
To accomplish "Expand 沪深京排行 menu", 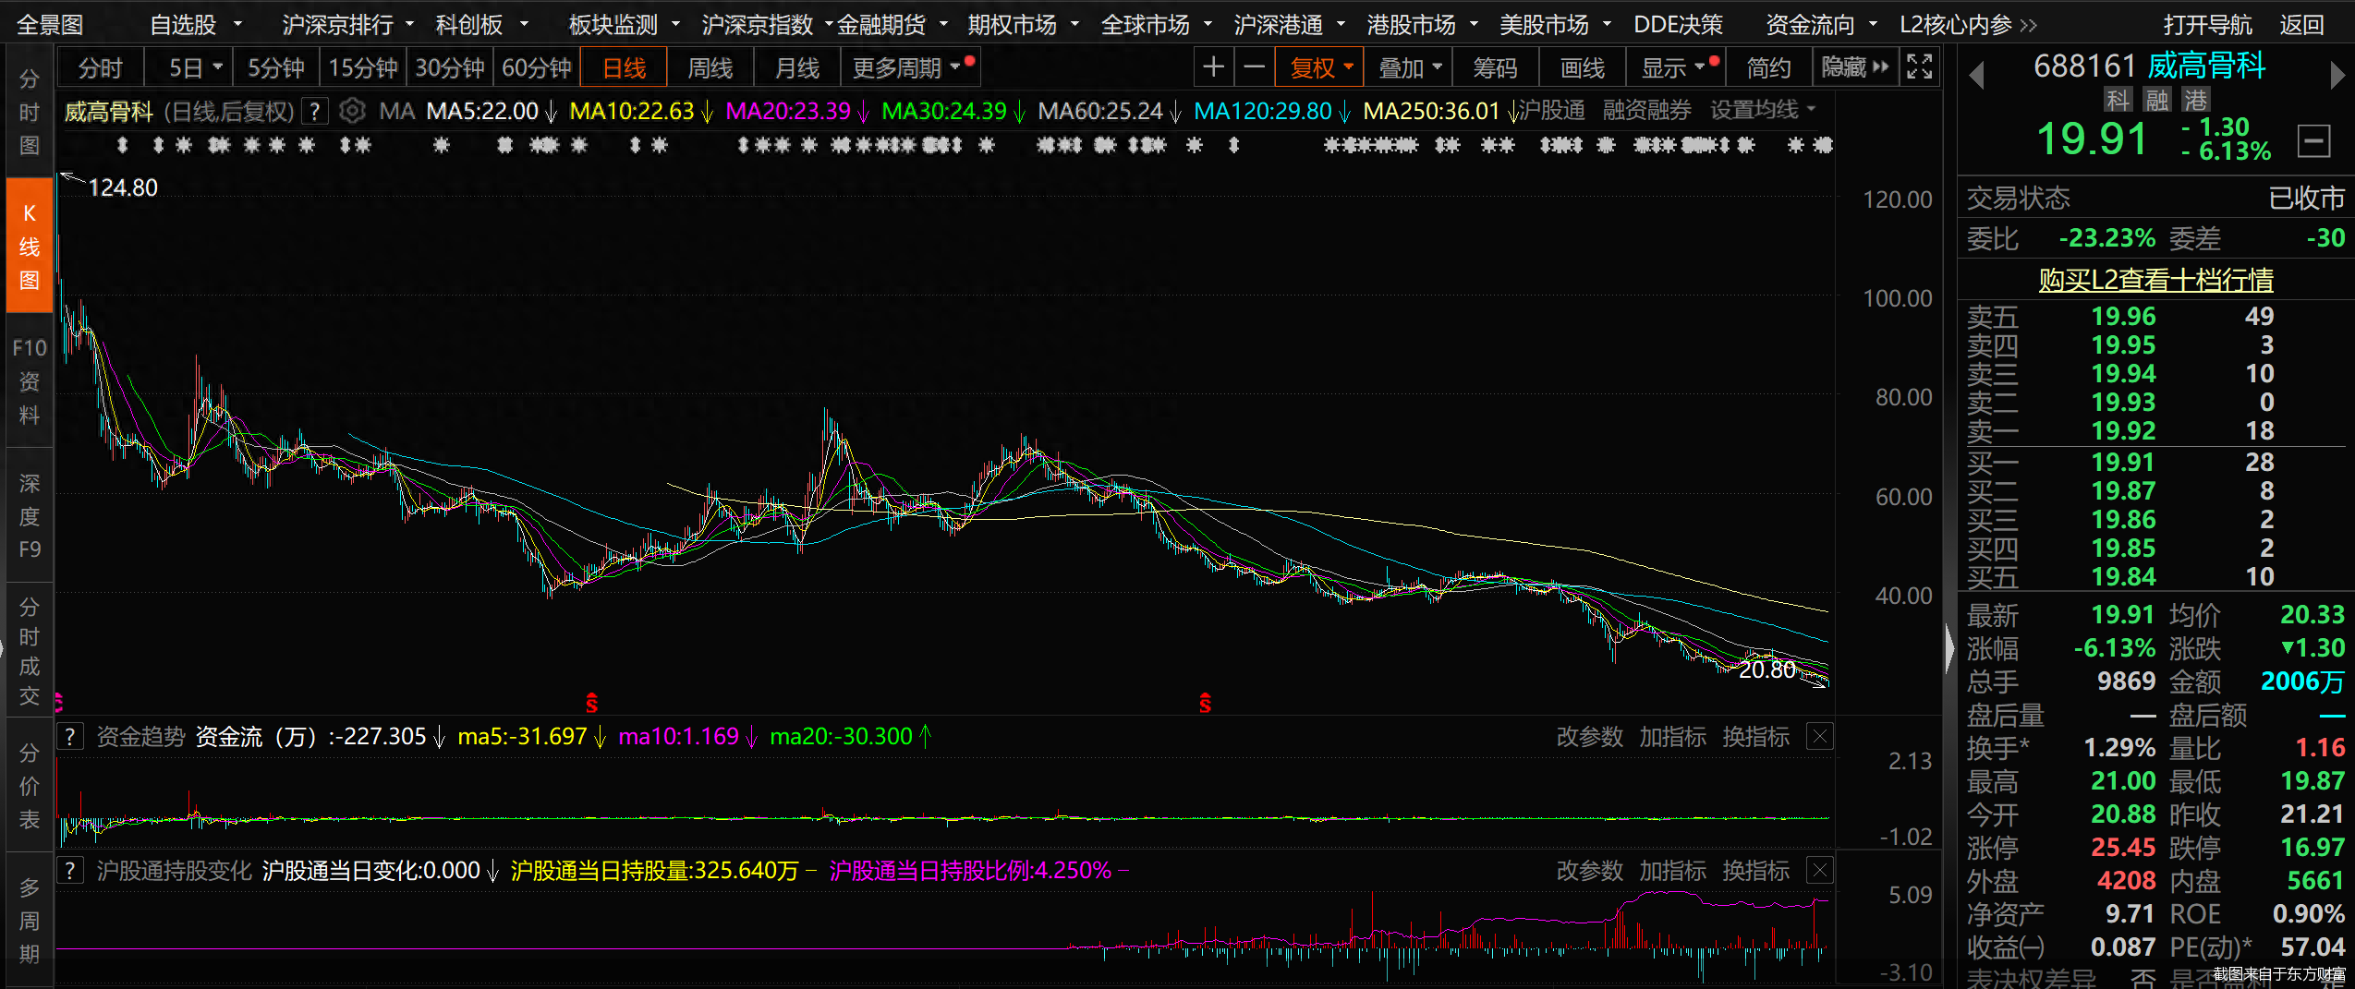I will tap(347, 25).
